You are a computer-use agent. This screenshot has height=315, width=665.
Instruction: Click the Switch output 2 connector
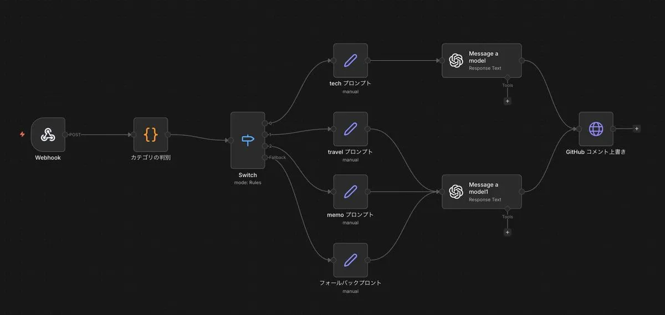click(265, 146)
